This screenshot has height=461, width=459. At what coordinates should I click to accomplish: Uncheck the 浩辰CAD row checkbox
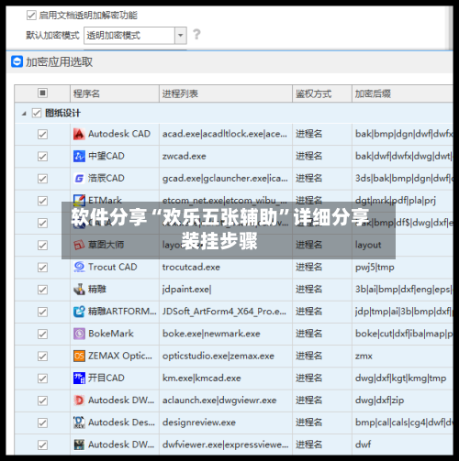42,179
